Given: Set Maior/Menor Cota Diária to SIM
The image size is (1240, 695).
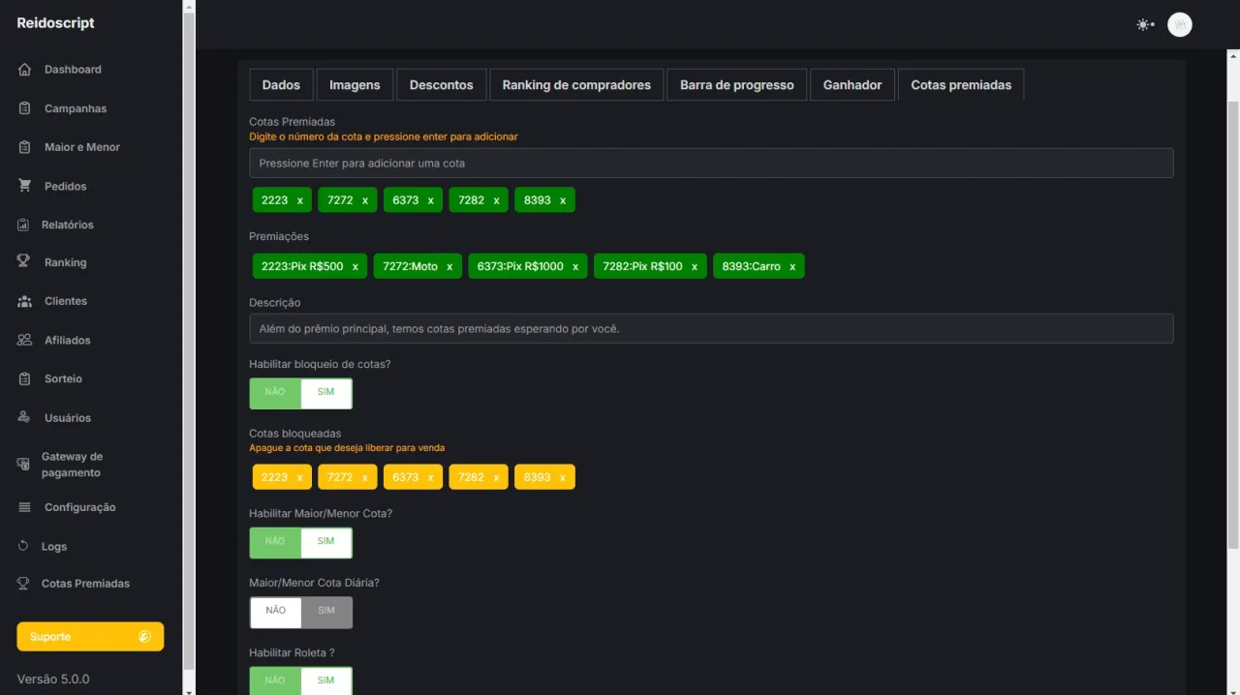Looking at the screenshot, I should tap(326, 612).
